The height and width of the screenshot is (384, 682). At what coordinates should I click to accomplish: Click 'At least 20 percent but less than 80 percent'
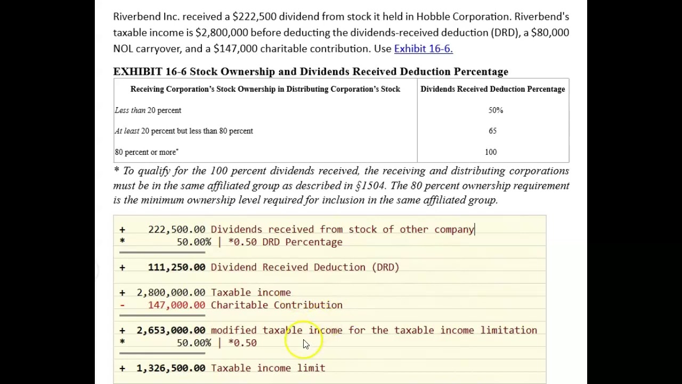[184, 131]
